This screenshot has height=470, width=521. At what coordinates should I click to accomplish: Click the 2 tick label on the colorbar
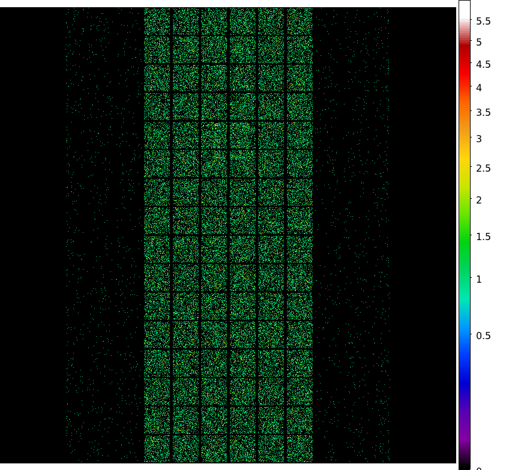point(478,200)
